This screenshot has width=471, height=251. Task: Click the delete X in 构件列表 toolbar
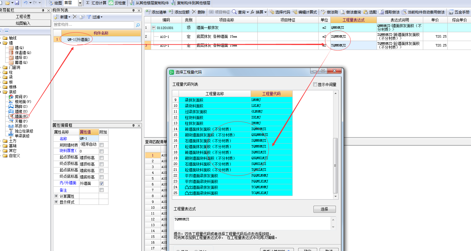click(75, 17)
